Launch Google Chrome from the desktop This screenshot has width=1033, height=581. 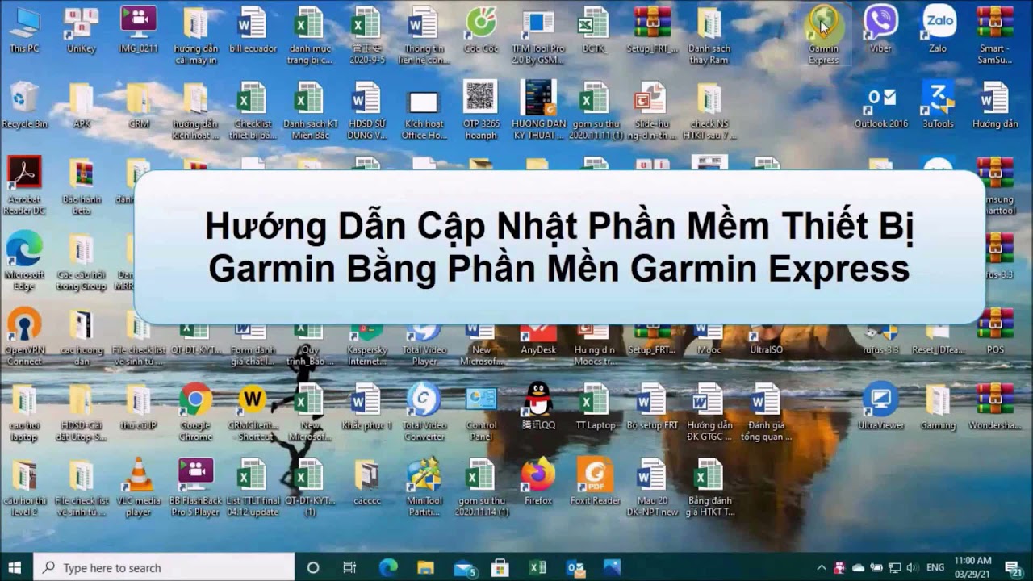(195, 412)
